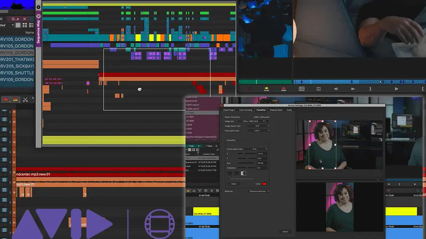Open the Linked Plug-in tab
This screenshot has width=426, height=239.
(229, 110)
